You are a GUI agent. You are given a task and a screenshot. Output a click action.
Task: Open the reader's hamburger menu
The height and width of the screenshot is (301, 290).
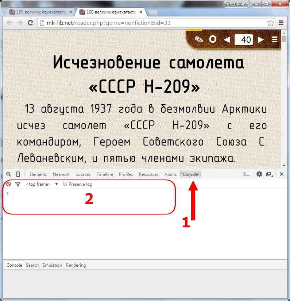(x=275, y=39)
